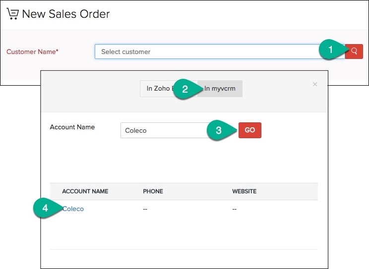This screenshot has height=269, width=369.
Task: Click the green step 4 callout marker
Action: (x=45, y=209)
